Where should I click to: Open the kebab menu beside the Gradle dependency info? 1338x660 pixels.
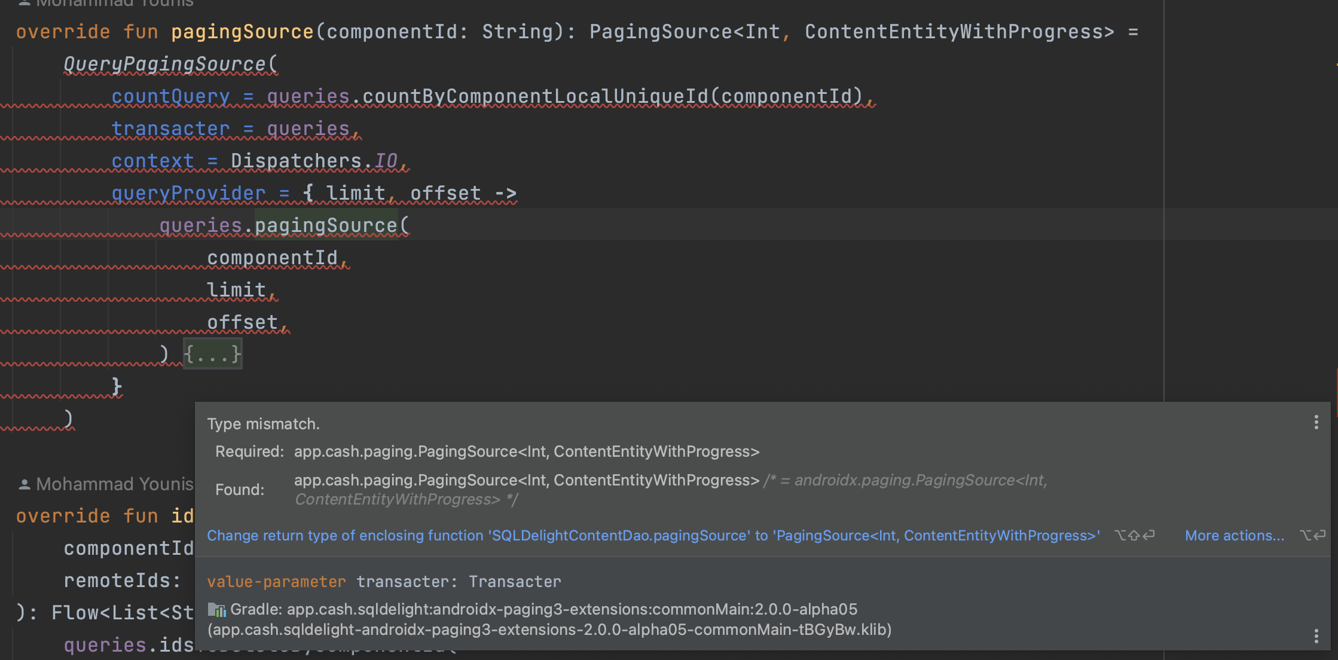[1315, 635]
